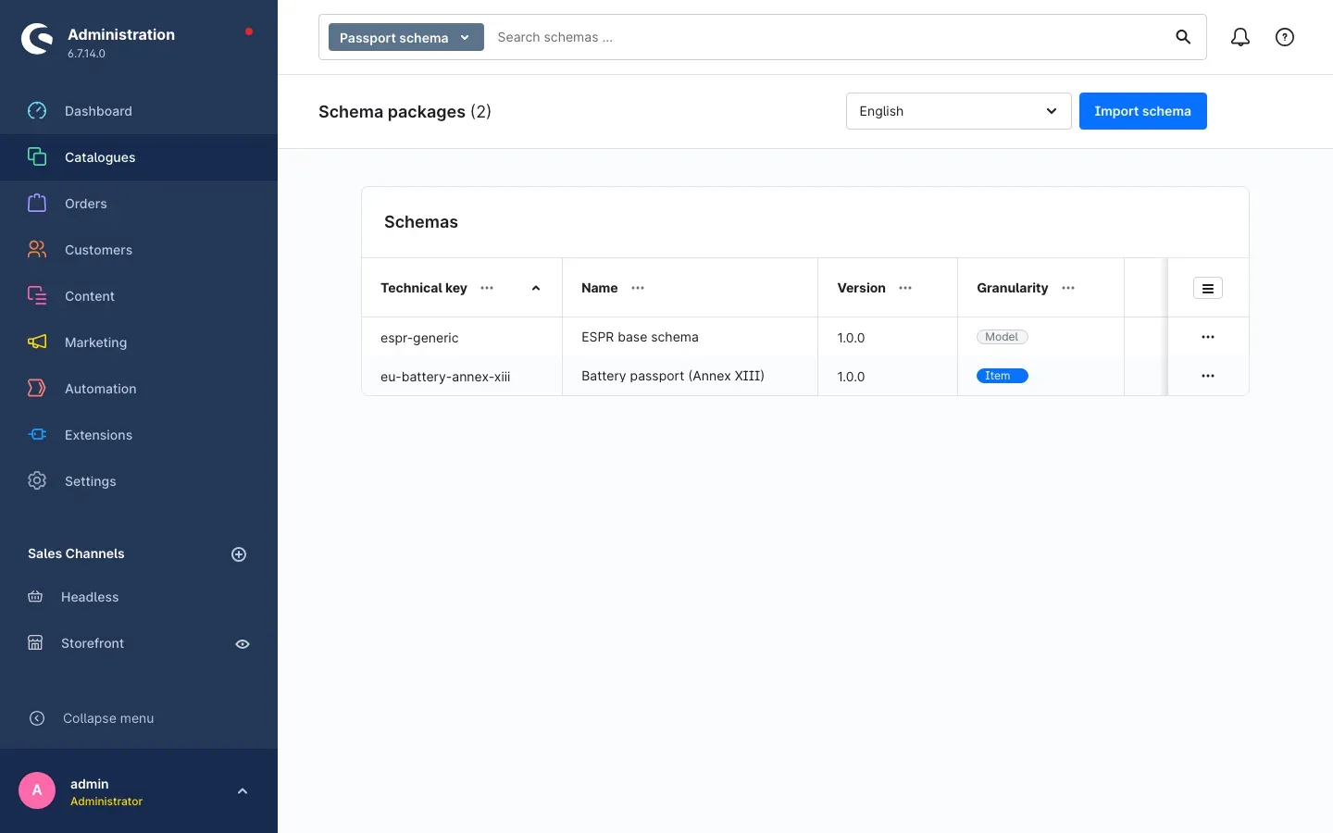Open the Marketing menu item
The height and width of the screenshot is (833, 1333).
pos(139,342)
